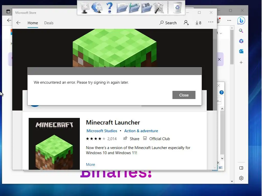Open the hammer and wrench tools icon

click(159, 8)
